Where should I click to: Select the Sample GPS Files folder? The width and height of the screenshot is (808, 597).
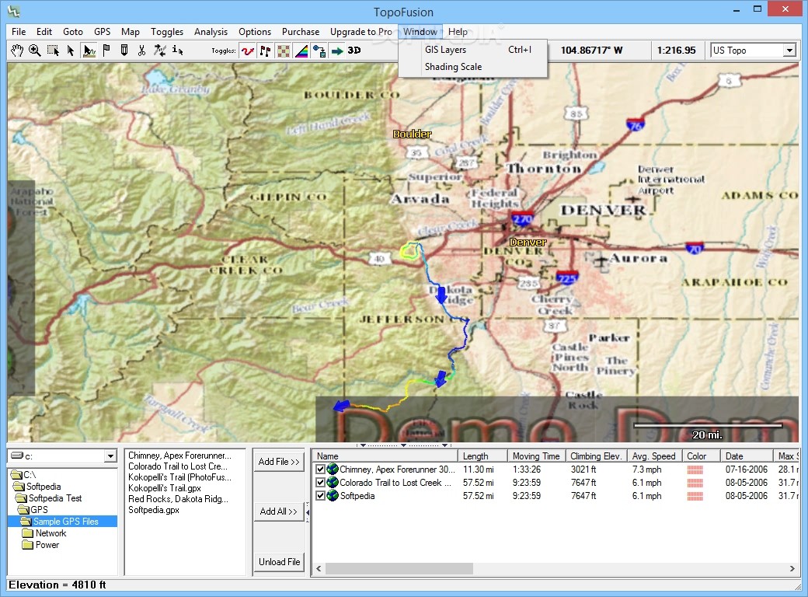(x=61, y=522)
